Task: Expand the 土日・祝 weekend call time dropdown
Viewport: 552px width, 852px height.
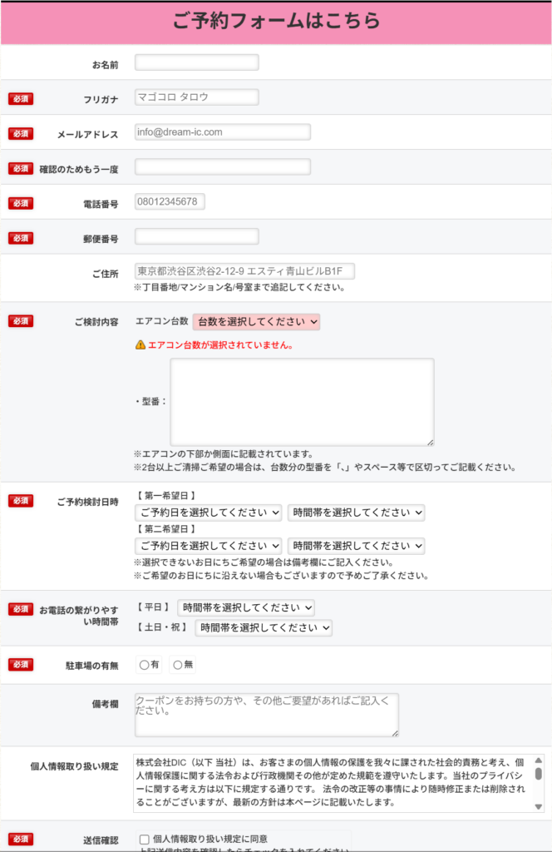Action: point(264,627)
